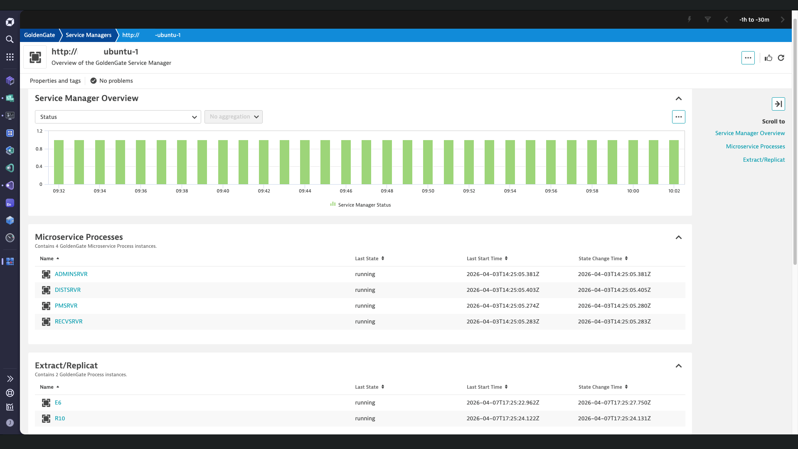Screen dimensions: 798x449
Task: Expand the sidebar with double chevron
Action: tap(10, 379)
